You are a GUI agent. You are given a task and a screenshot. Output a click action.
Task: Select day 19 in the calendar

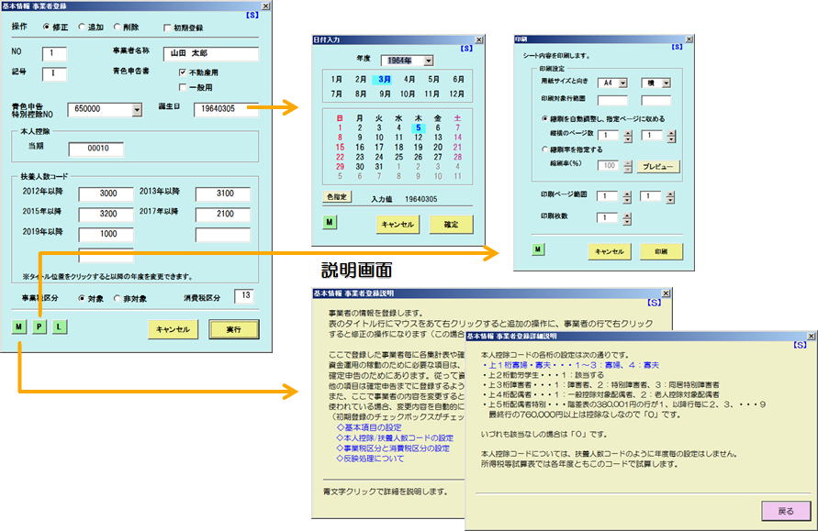[x=419, y=148]
